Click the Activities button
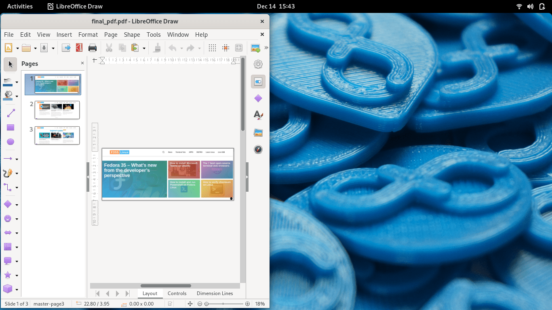The height and width of the screenshot is (310, 552). [20, 6]
